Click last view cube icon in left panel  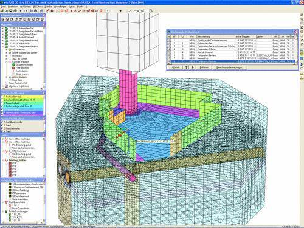[42, 19]
